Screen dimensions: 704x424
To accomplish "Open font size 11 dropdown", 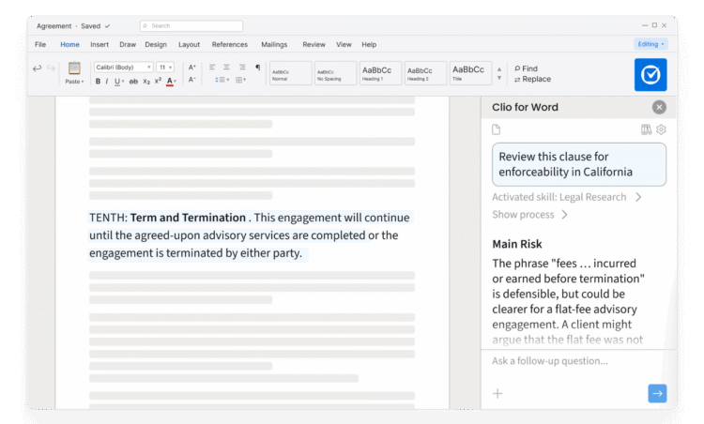I will coord(165,68).
